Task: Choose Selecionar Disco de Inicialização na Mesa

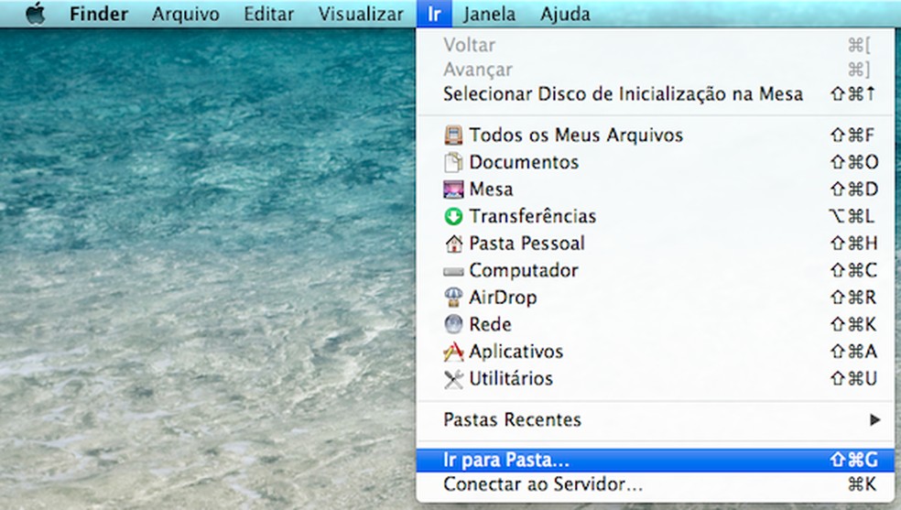Action: click(623, 93)
